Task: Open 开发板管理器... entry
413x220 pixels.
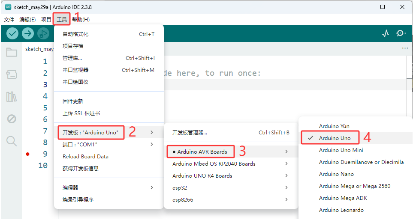Action: (x=231, y=133)
